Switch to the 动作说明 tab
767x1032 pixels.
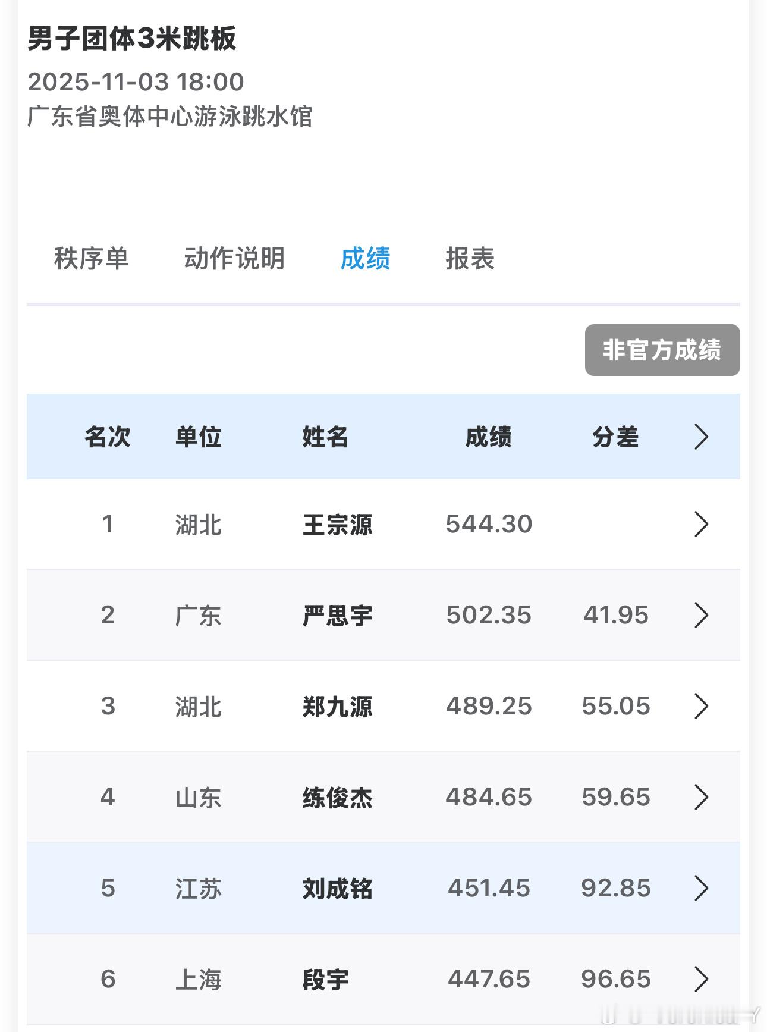(x=234, y=259)
